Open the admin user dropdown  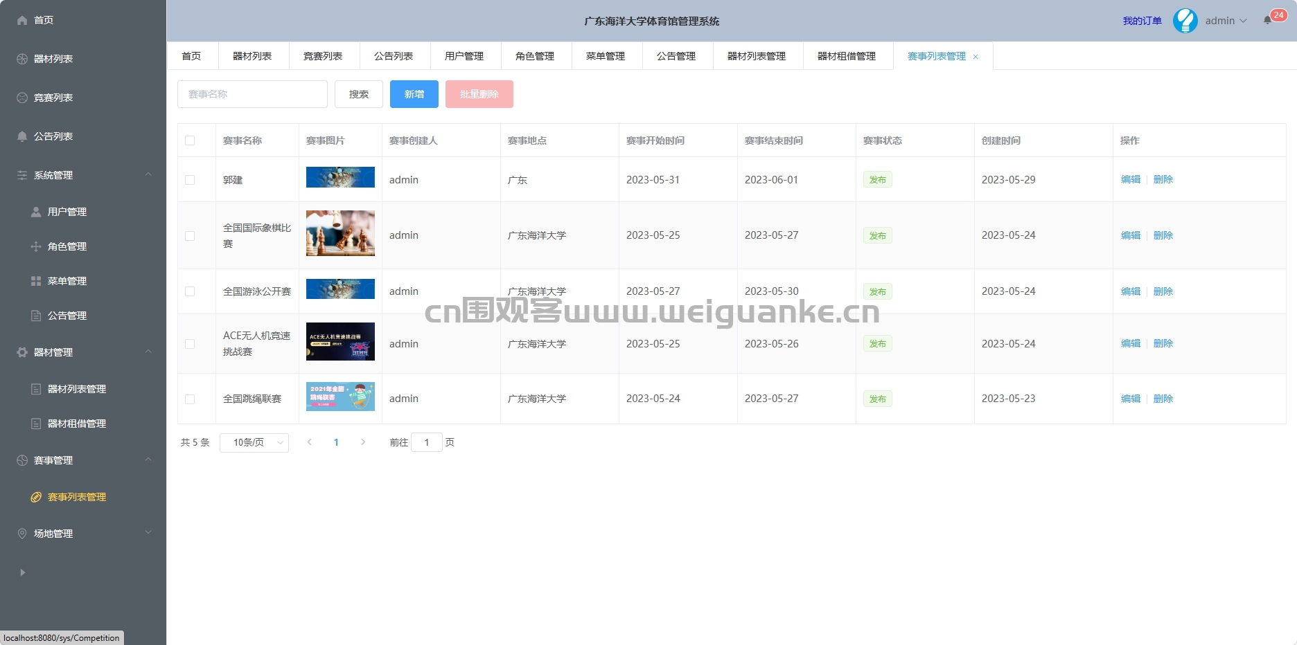[1226, 21]
